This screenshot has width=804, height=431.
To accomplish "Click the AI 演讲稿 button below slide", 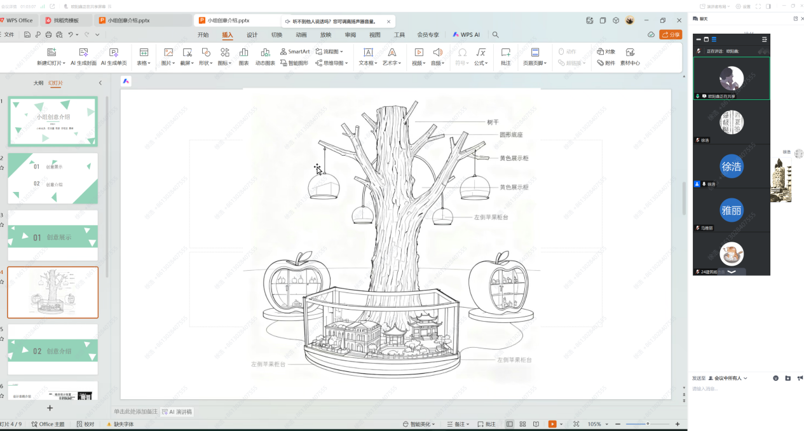I will click(177, 412).
